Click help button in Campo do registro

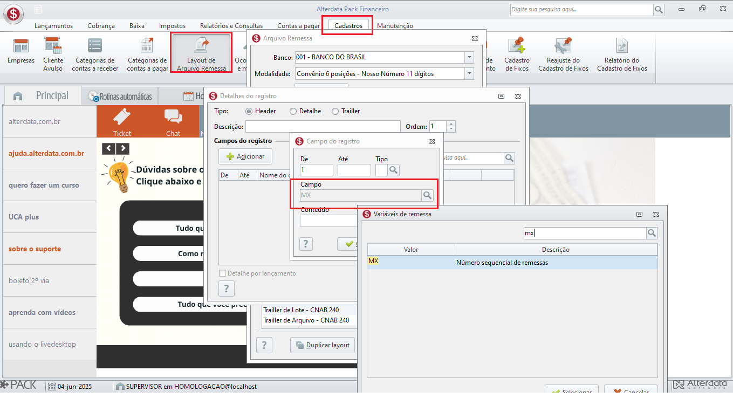click(x=306, y=244)
